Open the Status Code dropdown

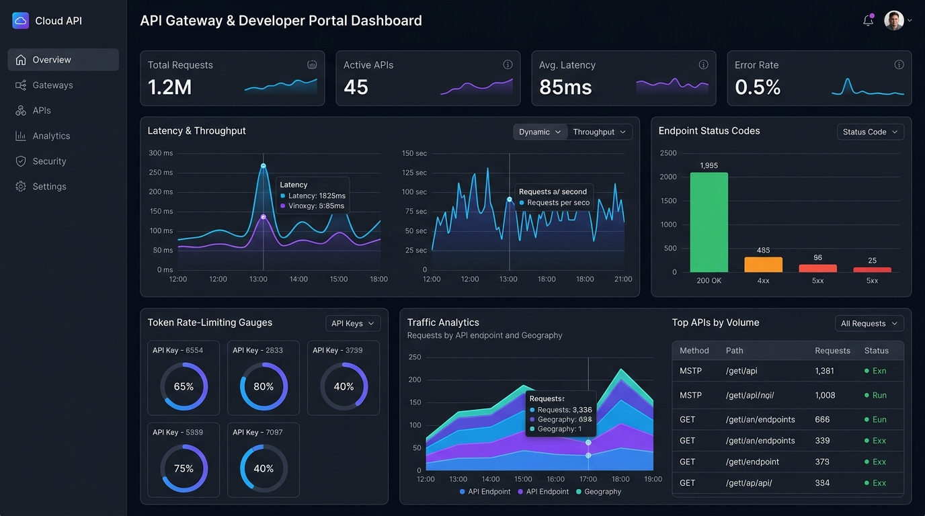870,132
